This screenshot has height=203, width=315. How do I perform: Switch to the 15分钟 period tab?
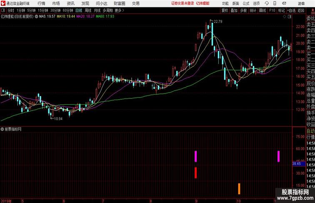[43, 10]
